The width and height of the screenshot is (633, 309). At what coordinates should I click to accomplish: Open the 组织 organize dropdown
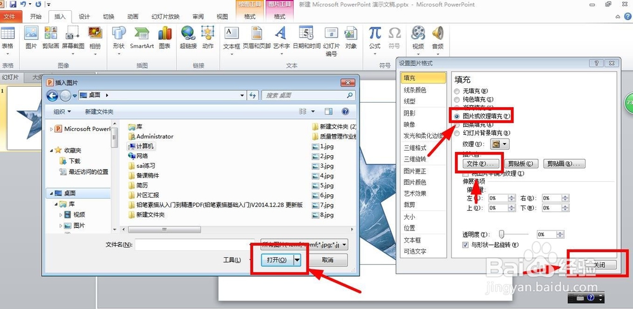63,111
